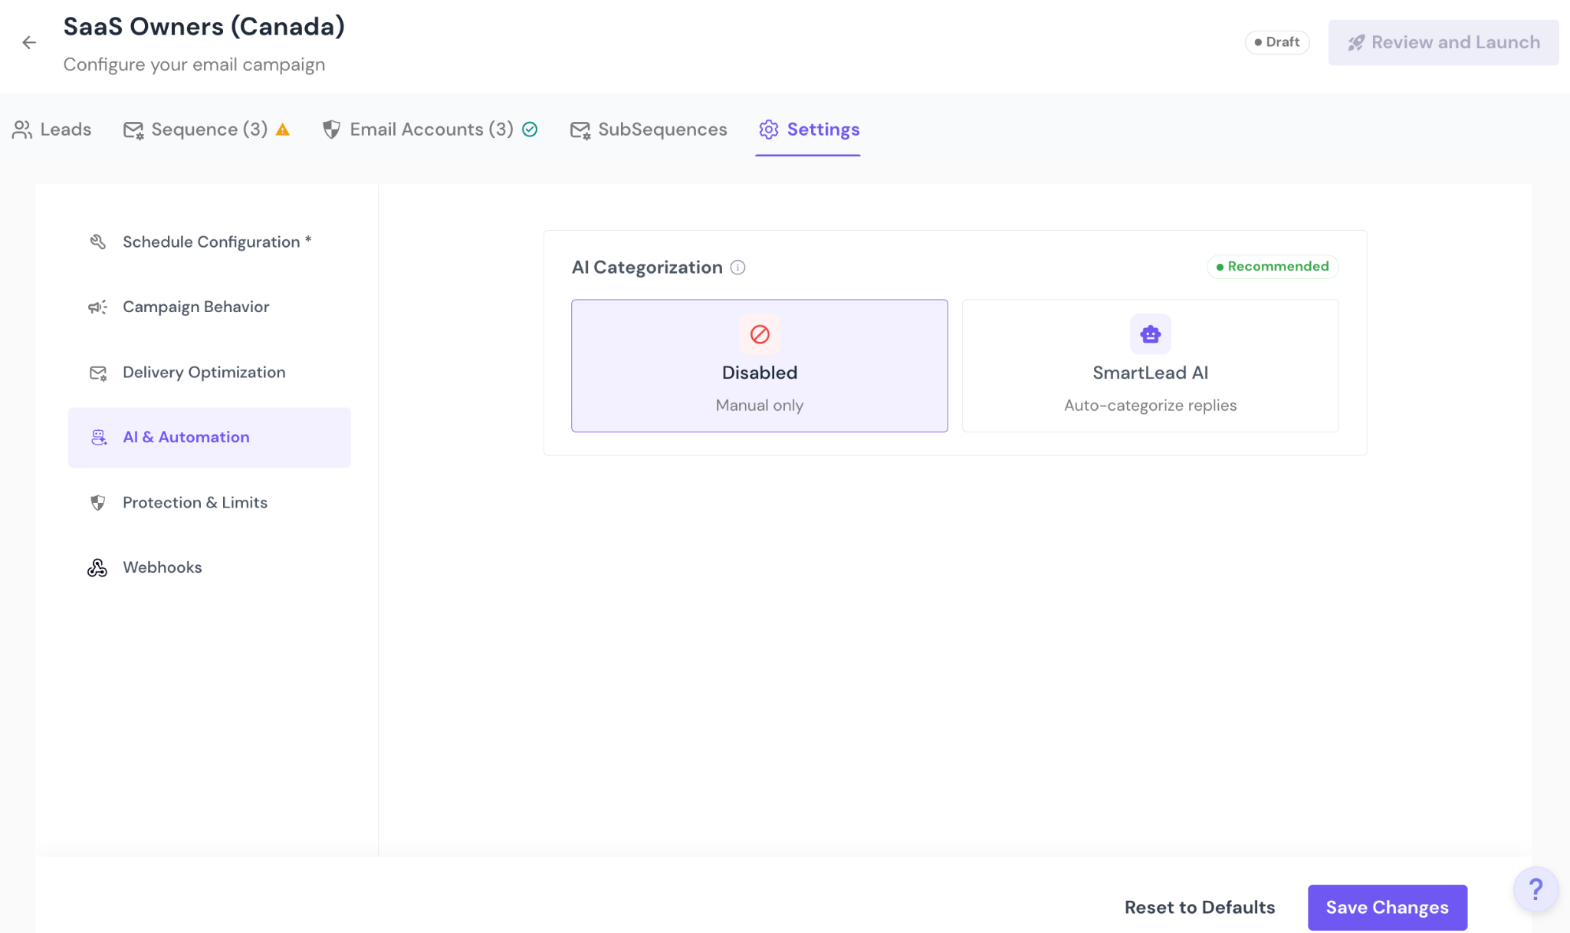Click the AI Categorization info icon

[737, 268]
